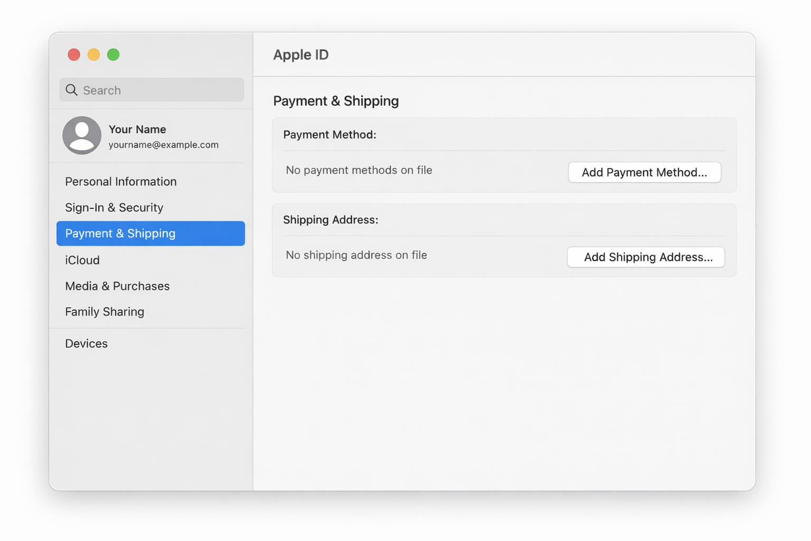Click Add Payment Method button
The height and width of the screenshot is (541, 811).
tap(644, 172)
